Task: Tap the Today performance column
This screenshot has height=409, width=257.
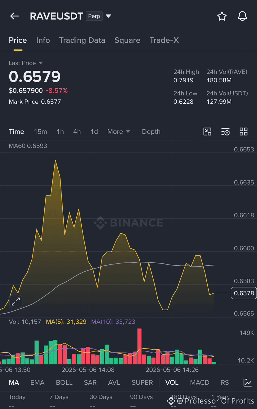Action: pos(17,401)
